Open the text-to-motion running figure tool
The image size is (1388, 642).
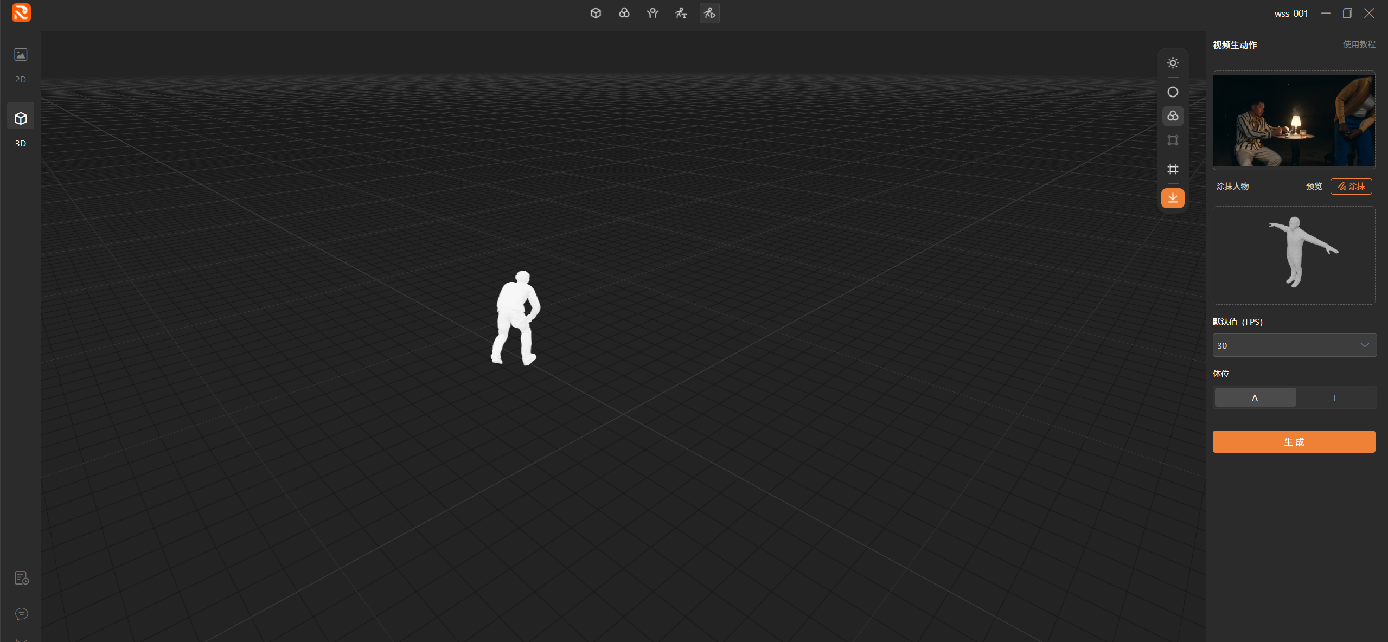(x=681, y=13)
